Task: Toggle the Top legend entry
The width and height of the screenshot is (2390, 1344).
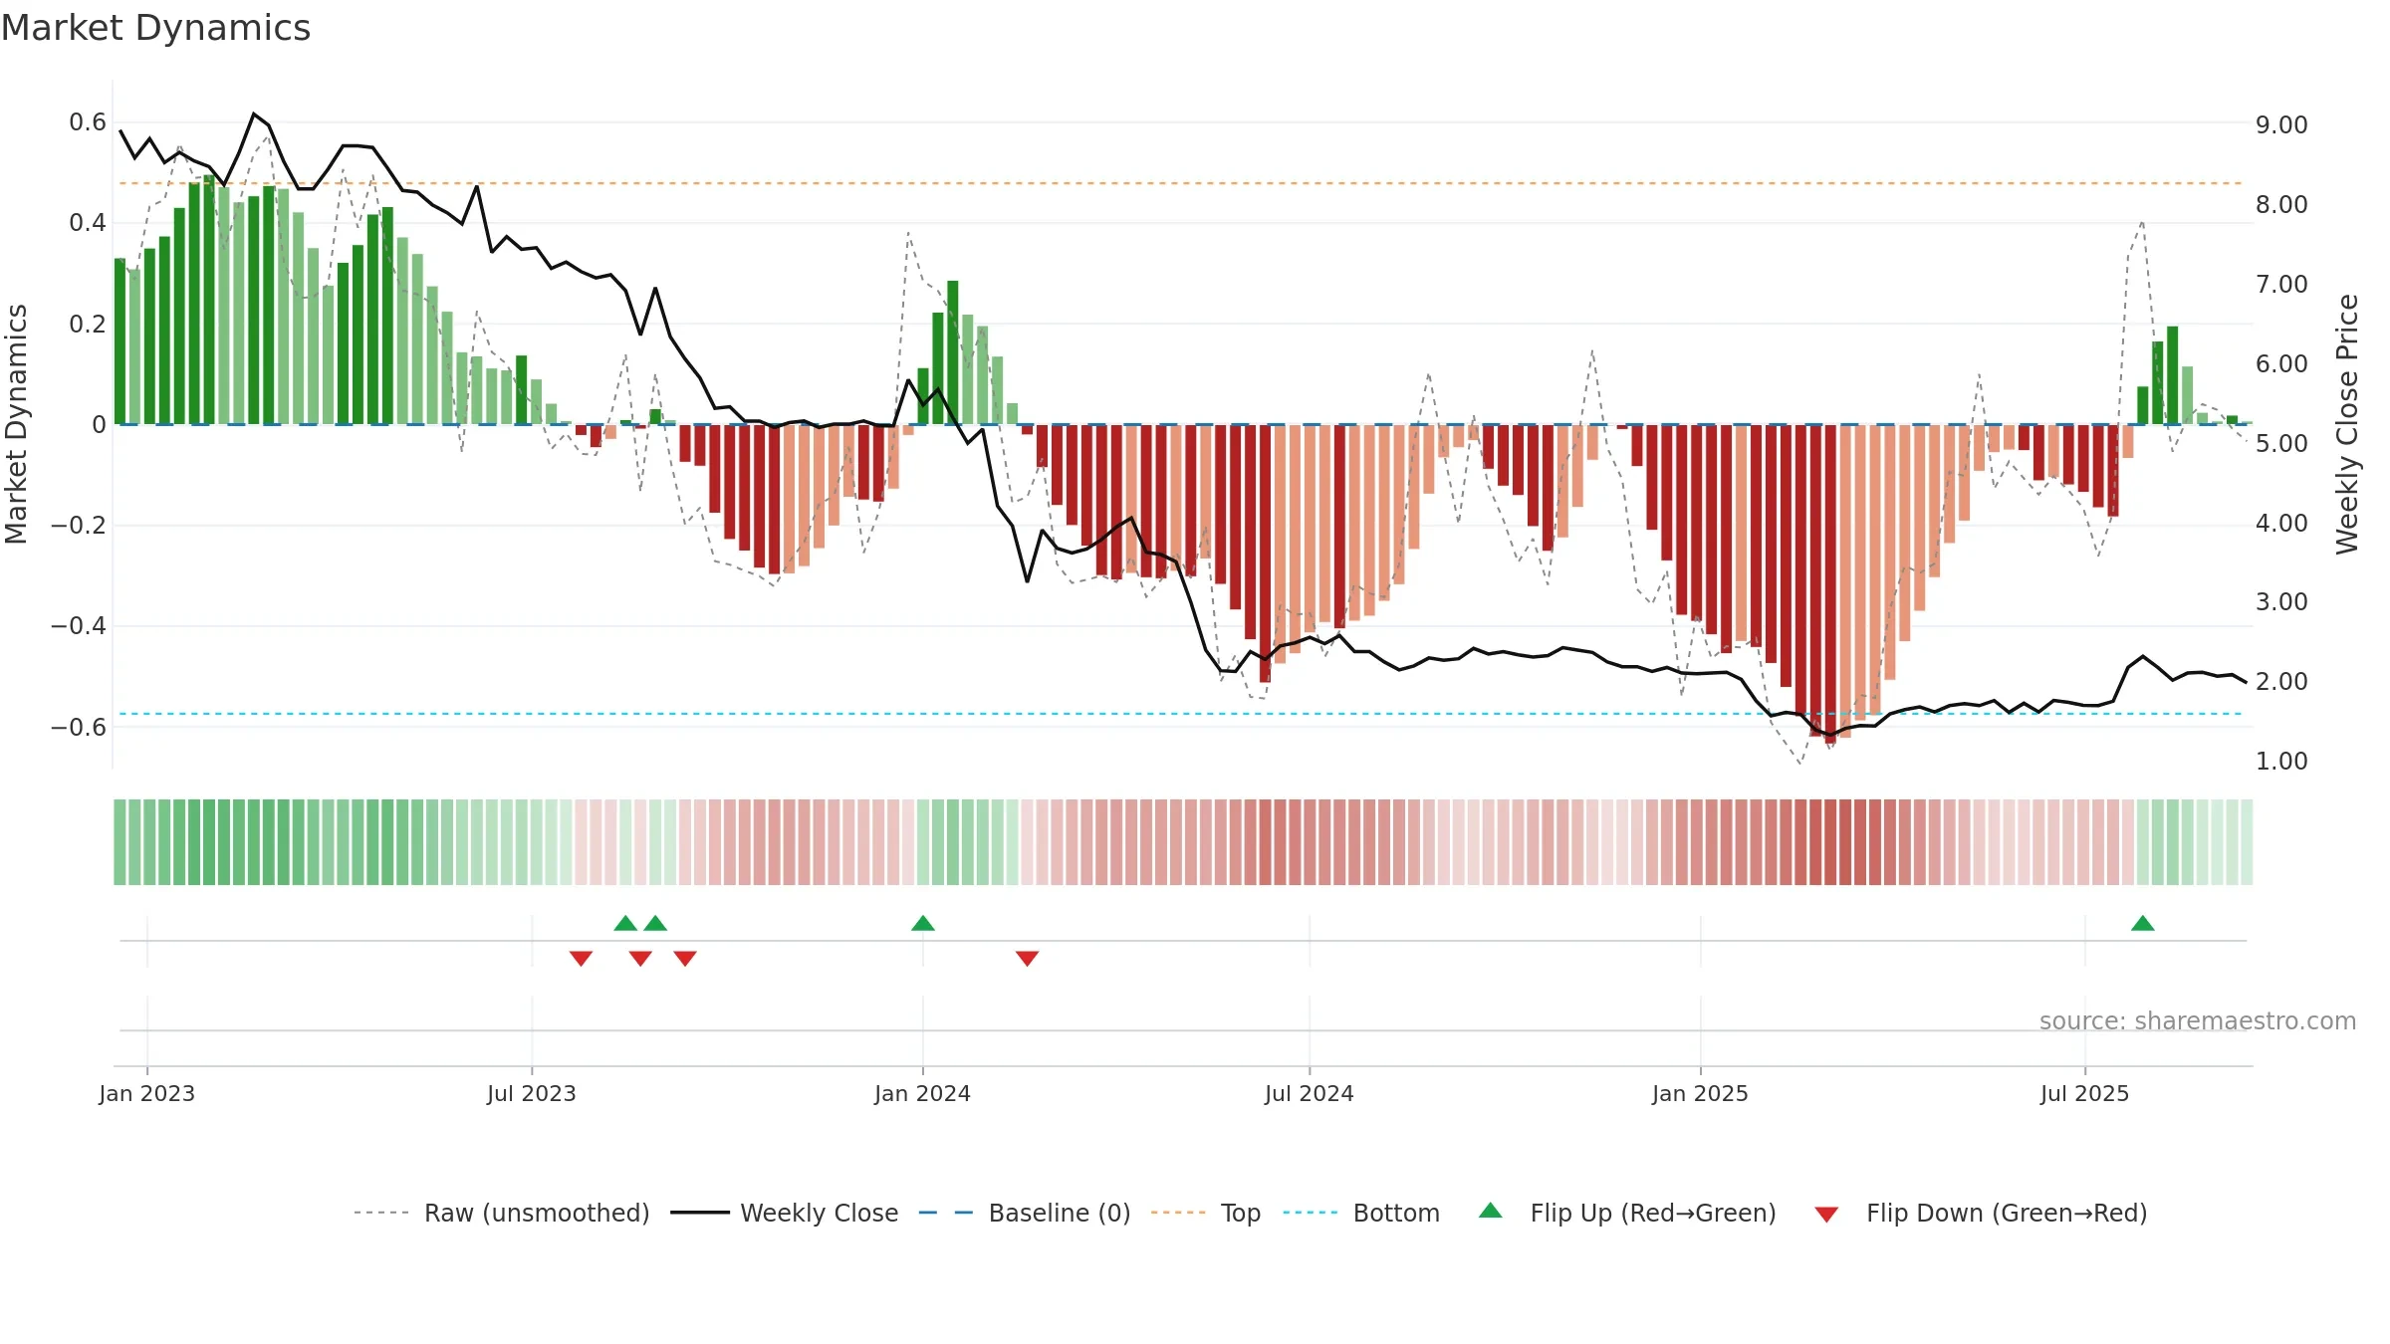Action: [1206, 1213]
